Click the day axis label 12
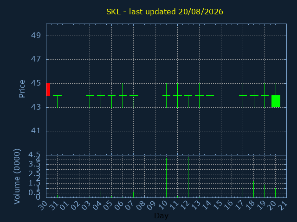297x222 pixels. [x=185, y=205]
